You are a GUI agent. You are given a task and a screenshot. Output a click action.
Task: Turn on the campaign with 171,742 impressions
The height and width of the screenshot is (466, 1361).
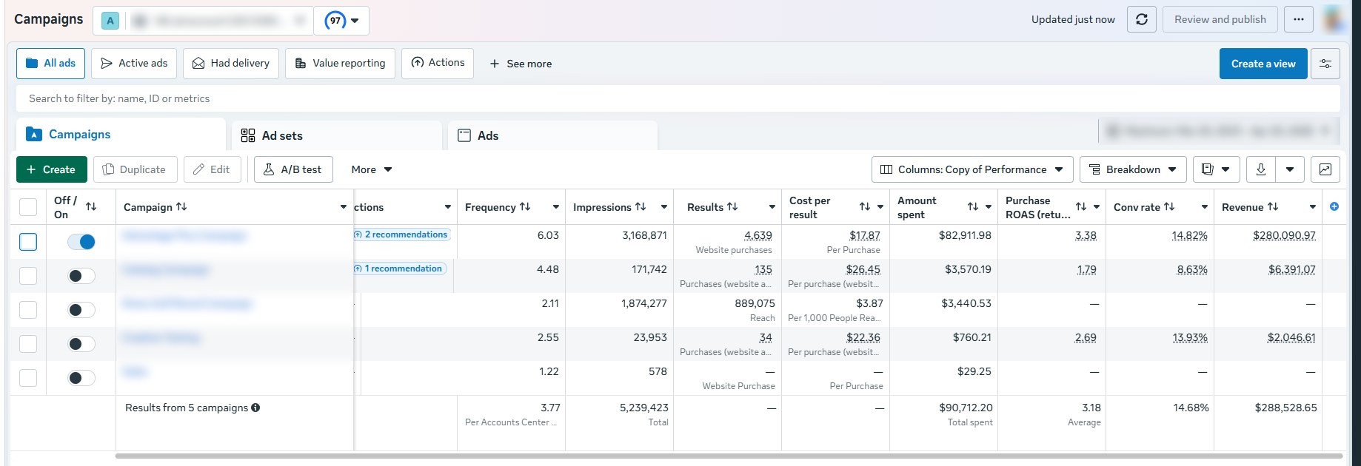click(x=81, y=276)
